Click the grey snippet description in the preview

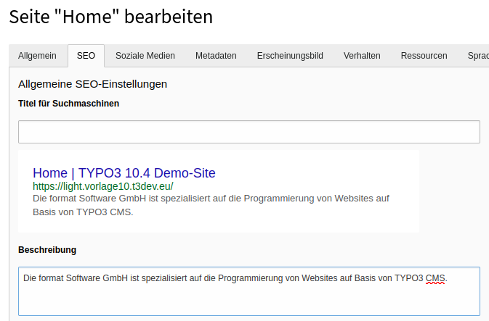point(211,205)
